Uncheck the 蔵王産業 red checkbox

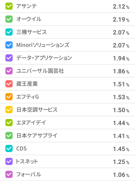point(9,84)
